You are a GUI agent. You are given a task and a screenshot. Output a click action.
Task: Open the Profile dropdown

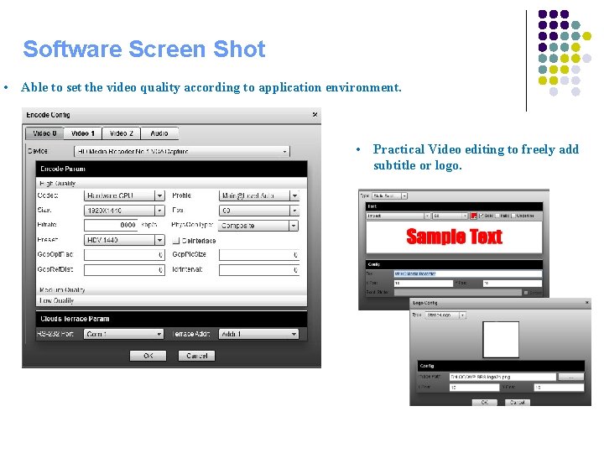click(259, 195)
